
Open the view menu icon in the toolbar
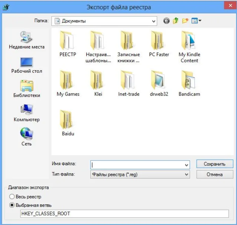click(x=196, y=21)
